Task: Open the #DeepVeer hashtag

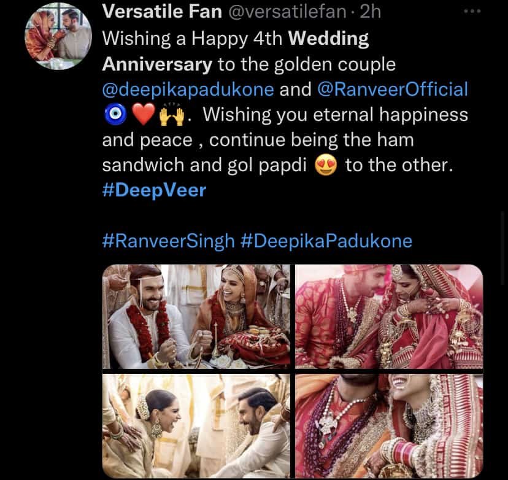Action: point(154,190)
